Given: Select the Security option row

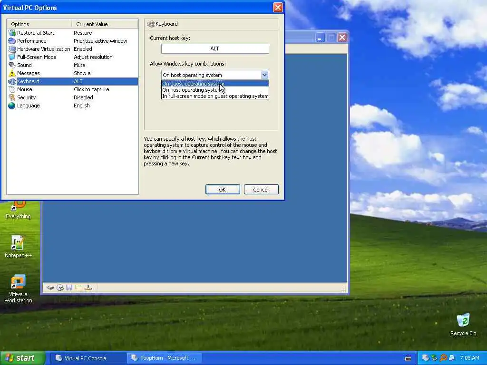Looking at the screenshot, I should (x=73, y=97).
